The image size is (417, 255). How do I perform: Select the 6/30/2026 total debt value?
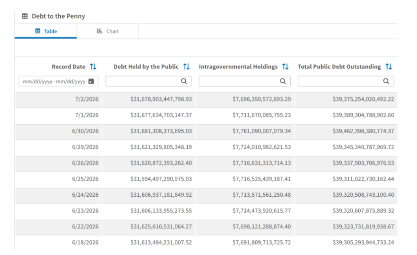pos(363,131)
